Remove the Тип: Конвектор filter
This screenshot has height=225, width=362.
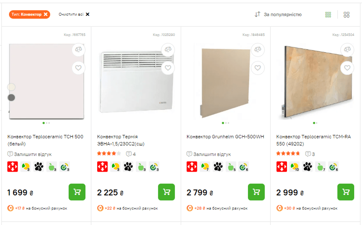46,14
